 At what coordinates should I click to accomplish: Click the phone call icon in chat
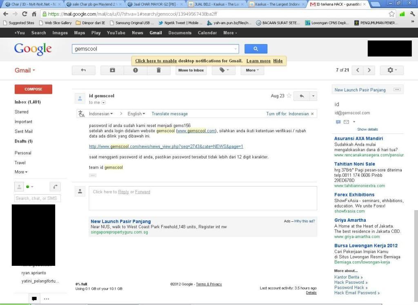pyautogui.click(x=55, y=187)
